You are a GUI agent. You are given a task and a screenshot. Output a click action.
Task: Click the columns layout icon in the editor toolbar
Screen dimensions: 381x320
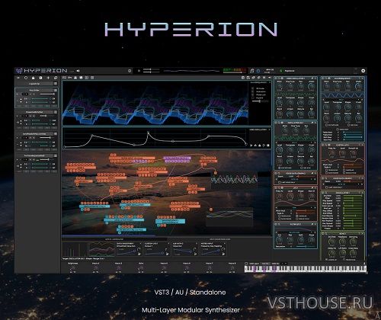[x=87, y=78]
